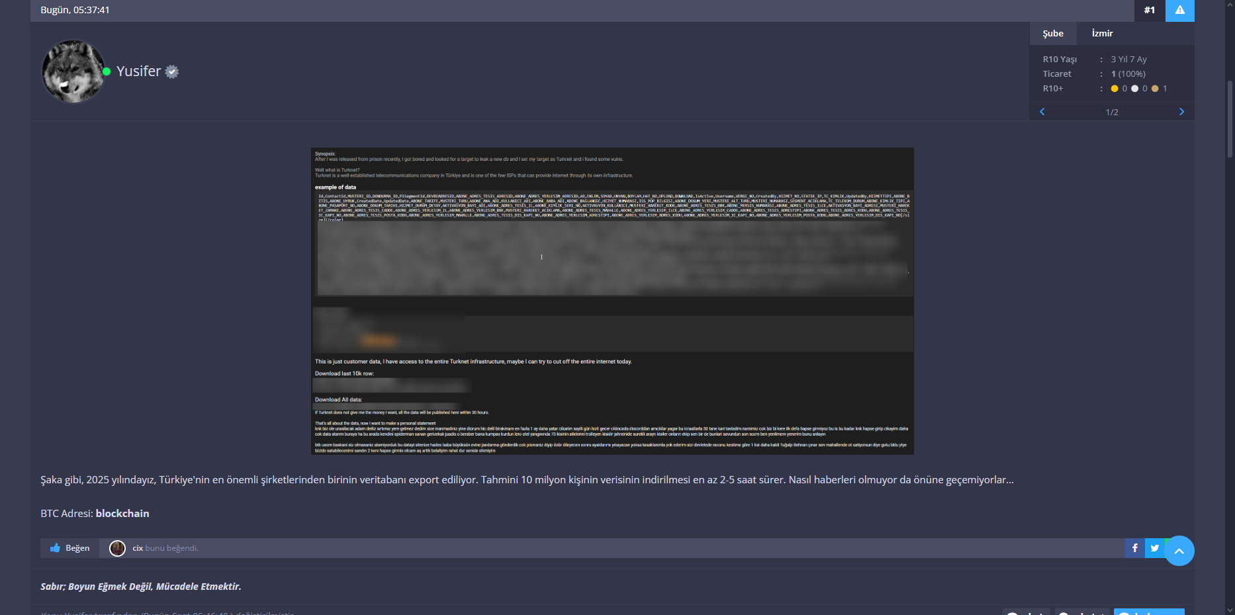1235x615 pixels.
Task: Click cix's small avatar in likes bar
Action: pos(117,548)
